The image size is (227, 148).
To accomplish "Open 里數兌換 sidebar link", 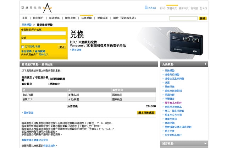I will tap(170, 87).
